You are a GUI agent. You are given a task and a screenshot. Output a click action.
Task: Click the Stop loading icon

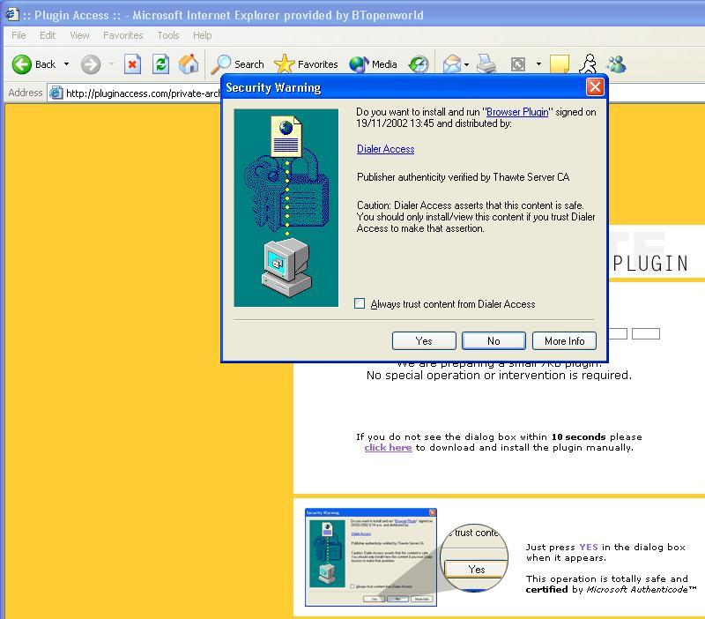pyautogui.click(x=132, y=64)
